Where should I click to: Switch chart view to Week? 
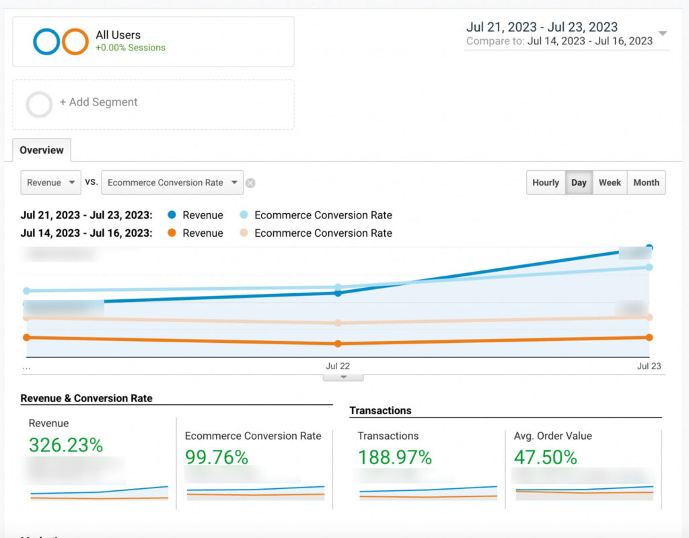click(610, 183)
